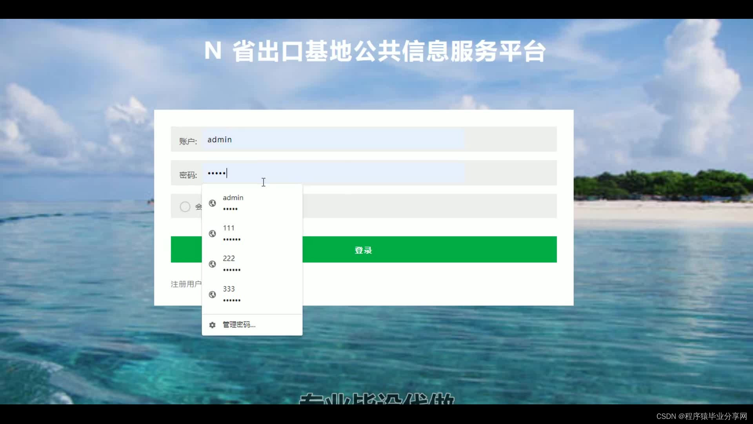This screenshot has height=424, width=753.
Task: Click the globe icon beside 222 entry
Action: tap(212, 264)
